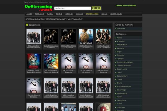The width and height of the screenshot is (167, 111).
Task: Open the Blindspot poster thumbnail
Action: pyautogui.click(x=86, y=36)
